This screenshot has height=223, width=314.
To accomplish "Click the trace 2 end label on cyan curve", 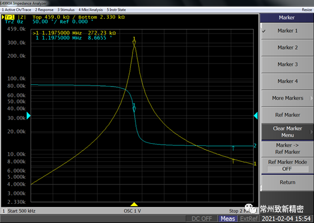I will pos(255,145).
